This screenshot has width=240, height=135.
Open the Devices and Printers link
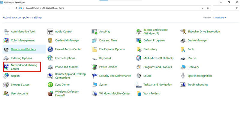[23, 49]
